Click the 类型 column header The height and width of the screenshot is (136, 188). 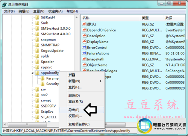coord(152,18)
